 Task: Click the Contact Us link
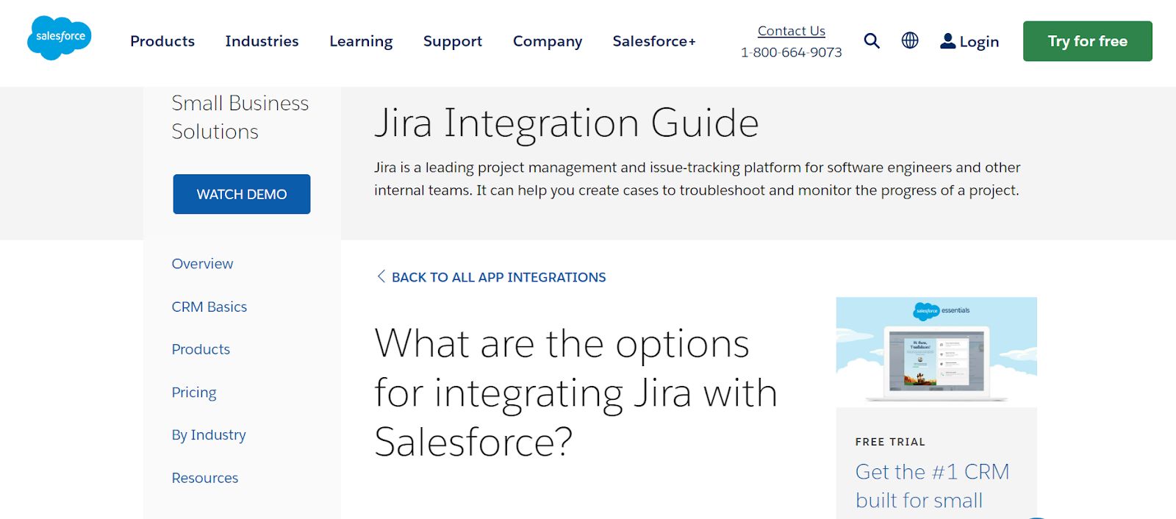tap(792, 31)
